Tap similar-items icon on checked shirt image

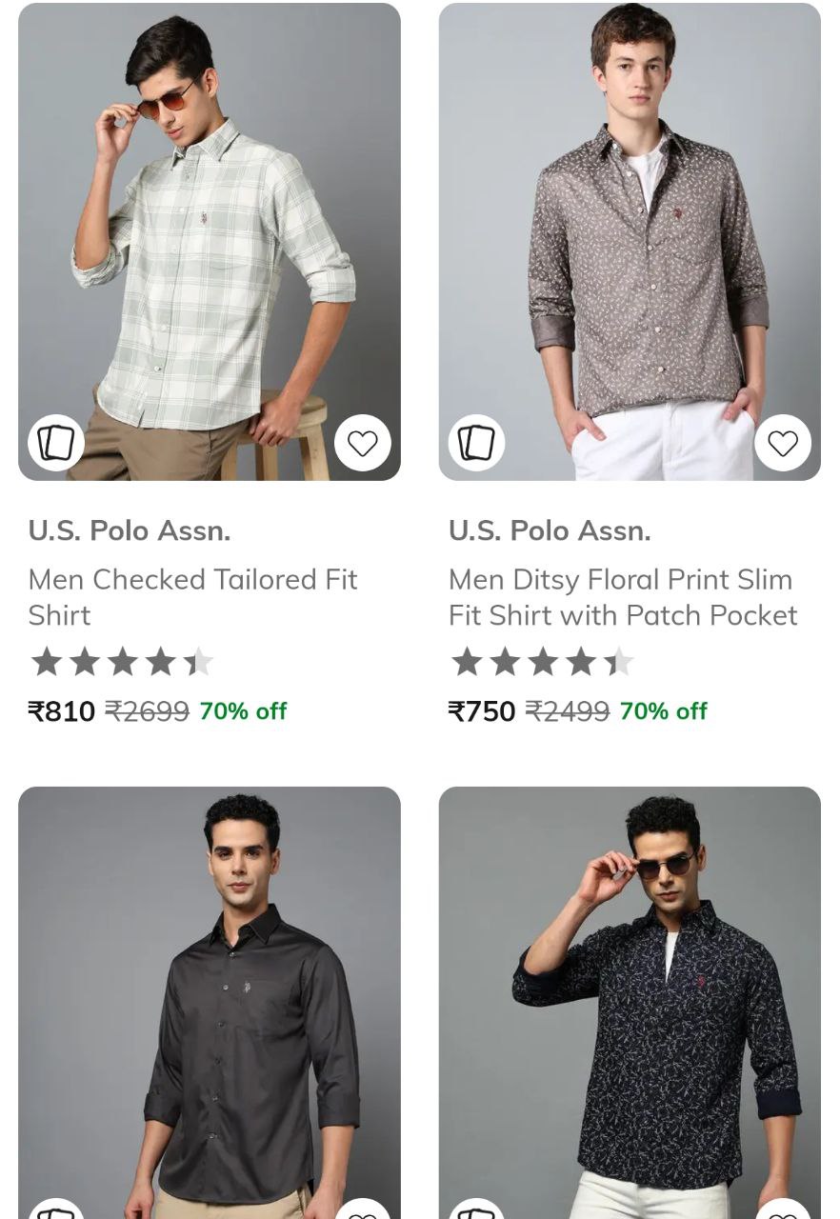56,443
